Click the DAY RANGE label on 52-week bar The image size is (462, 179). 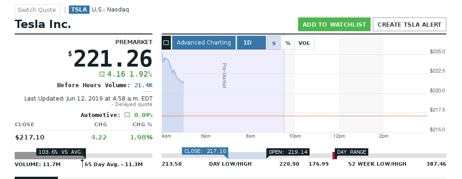(351, 152)
